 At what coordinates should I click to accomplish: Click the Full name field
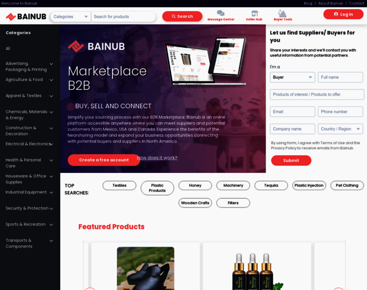coord(340,77)
